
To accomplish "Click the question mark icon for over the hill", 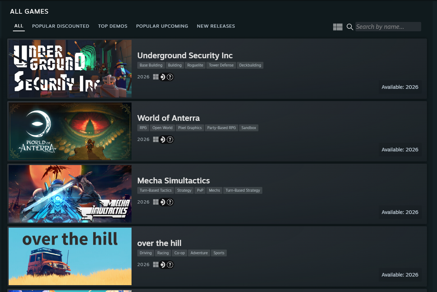I will [x=170, y=265].
